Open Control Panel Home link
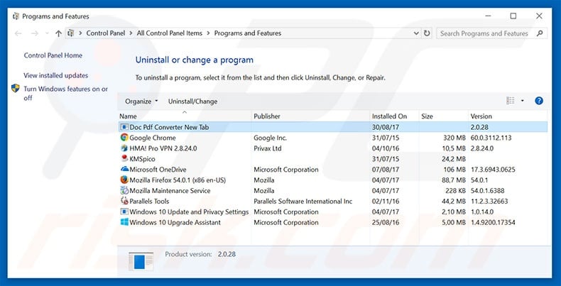The height and width of the screenshot is (286, 561). click(53, 55)
